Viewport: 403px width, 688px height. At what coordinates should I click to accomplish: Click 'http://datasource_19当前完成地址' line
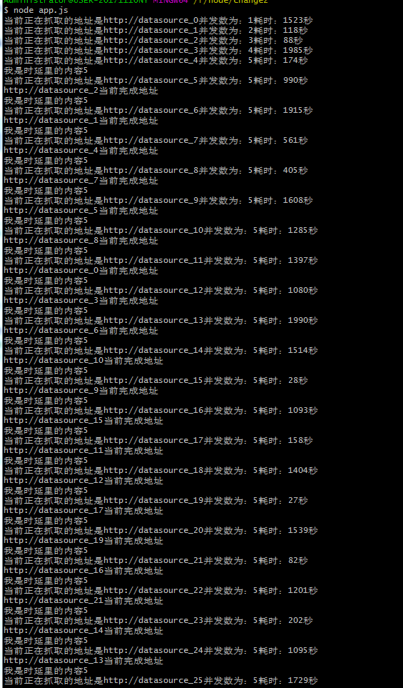[x=83, y=541]
